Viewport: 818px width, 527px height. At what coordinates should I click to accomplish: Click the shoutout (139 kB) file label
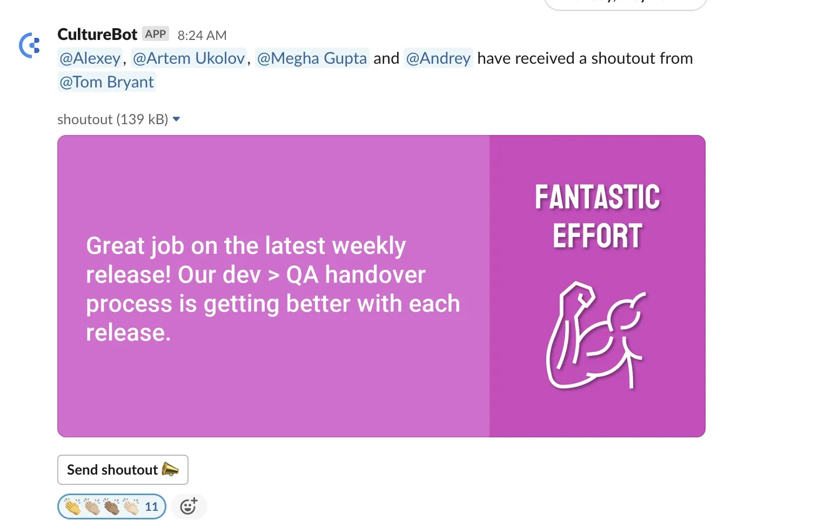point(113,119)
